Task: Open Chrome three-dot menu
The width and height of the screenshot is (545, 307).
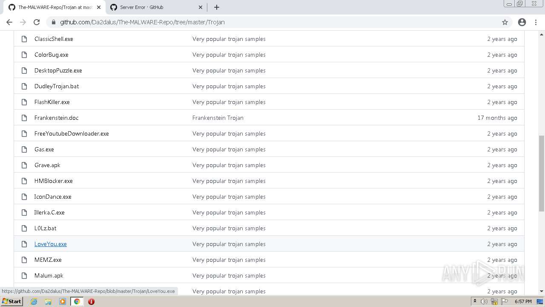Action: coord(536,22)
